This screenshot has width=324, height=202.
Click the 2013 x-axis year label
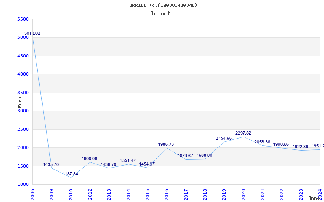[x=109, y=195]
